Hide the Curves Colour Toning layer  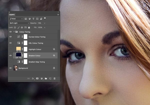point(10,37)
